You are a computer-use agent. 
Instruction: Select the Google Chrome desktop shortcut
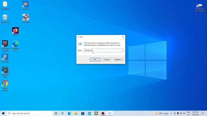tap(5, 85)
